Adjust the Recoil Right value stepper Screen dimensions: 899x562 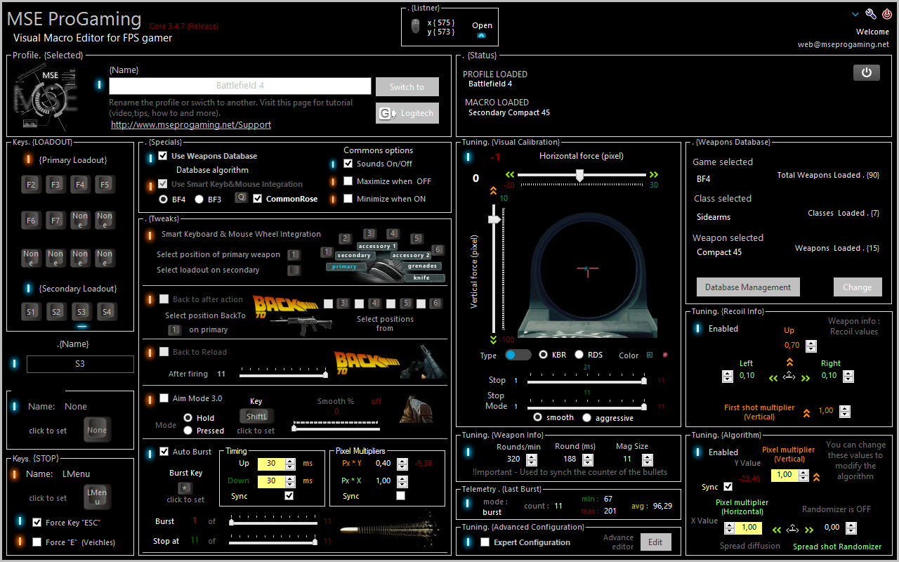click(848, 377)
